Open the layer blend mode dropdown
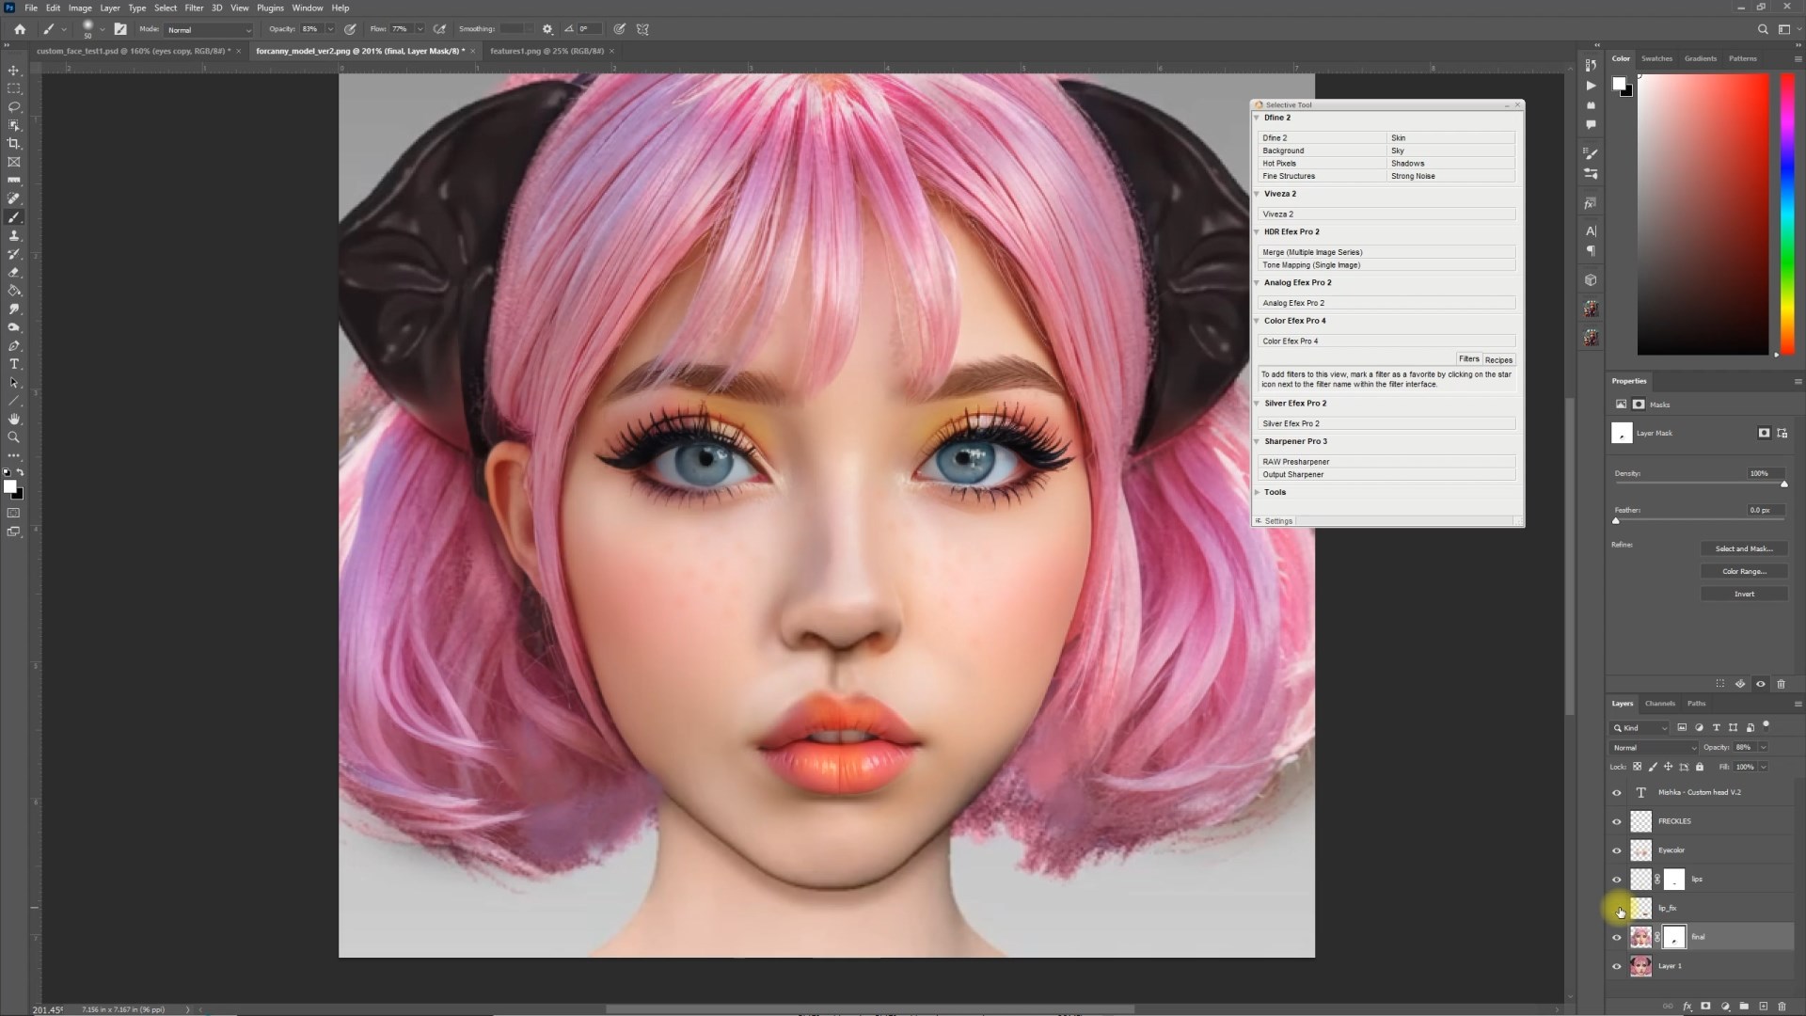1806x1016 pixels. pos(1654,748)
